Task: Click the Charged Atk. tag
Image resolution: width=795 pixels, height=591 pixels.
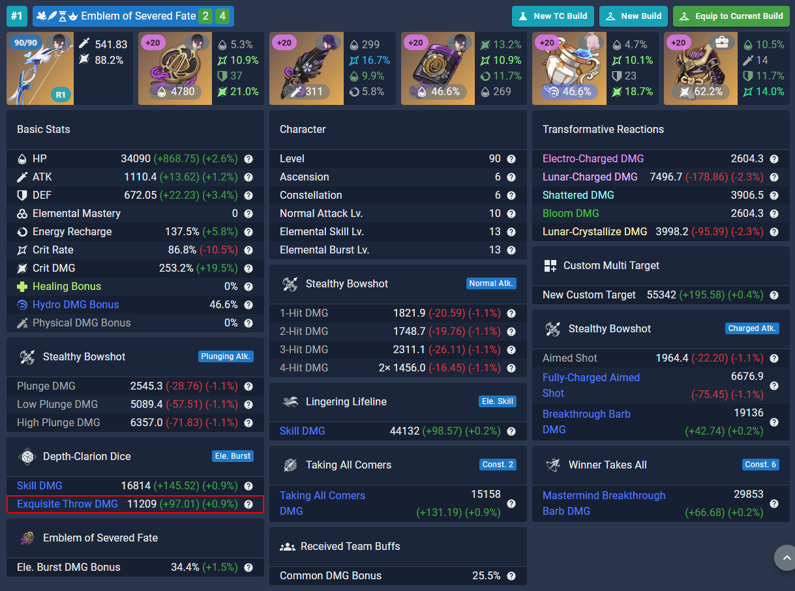Action: coord(752,328)
